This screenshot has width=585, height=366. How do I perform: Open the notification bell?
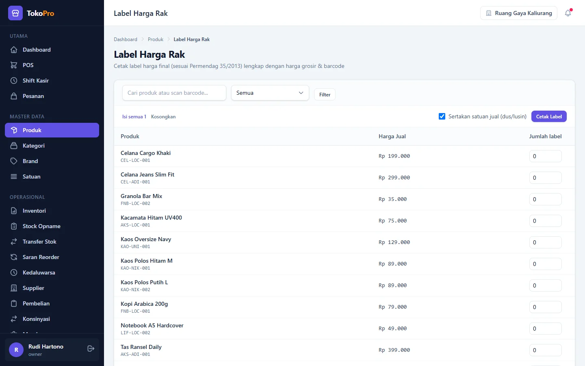tap(568, 13)
